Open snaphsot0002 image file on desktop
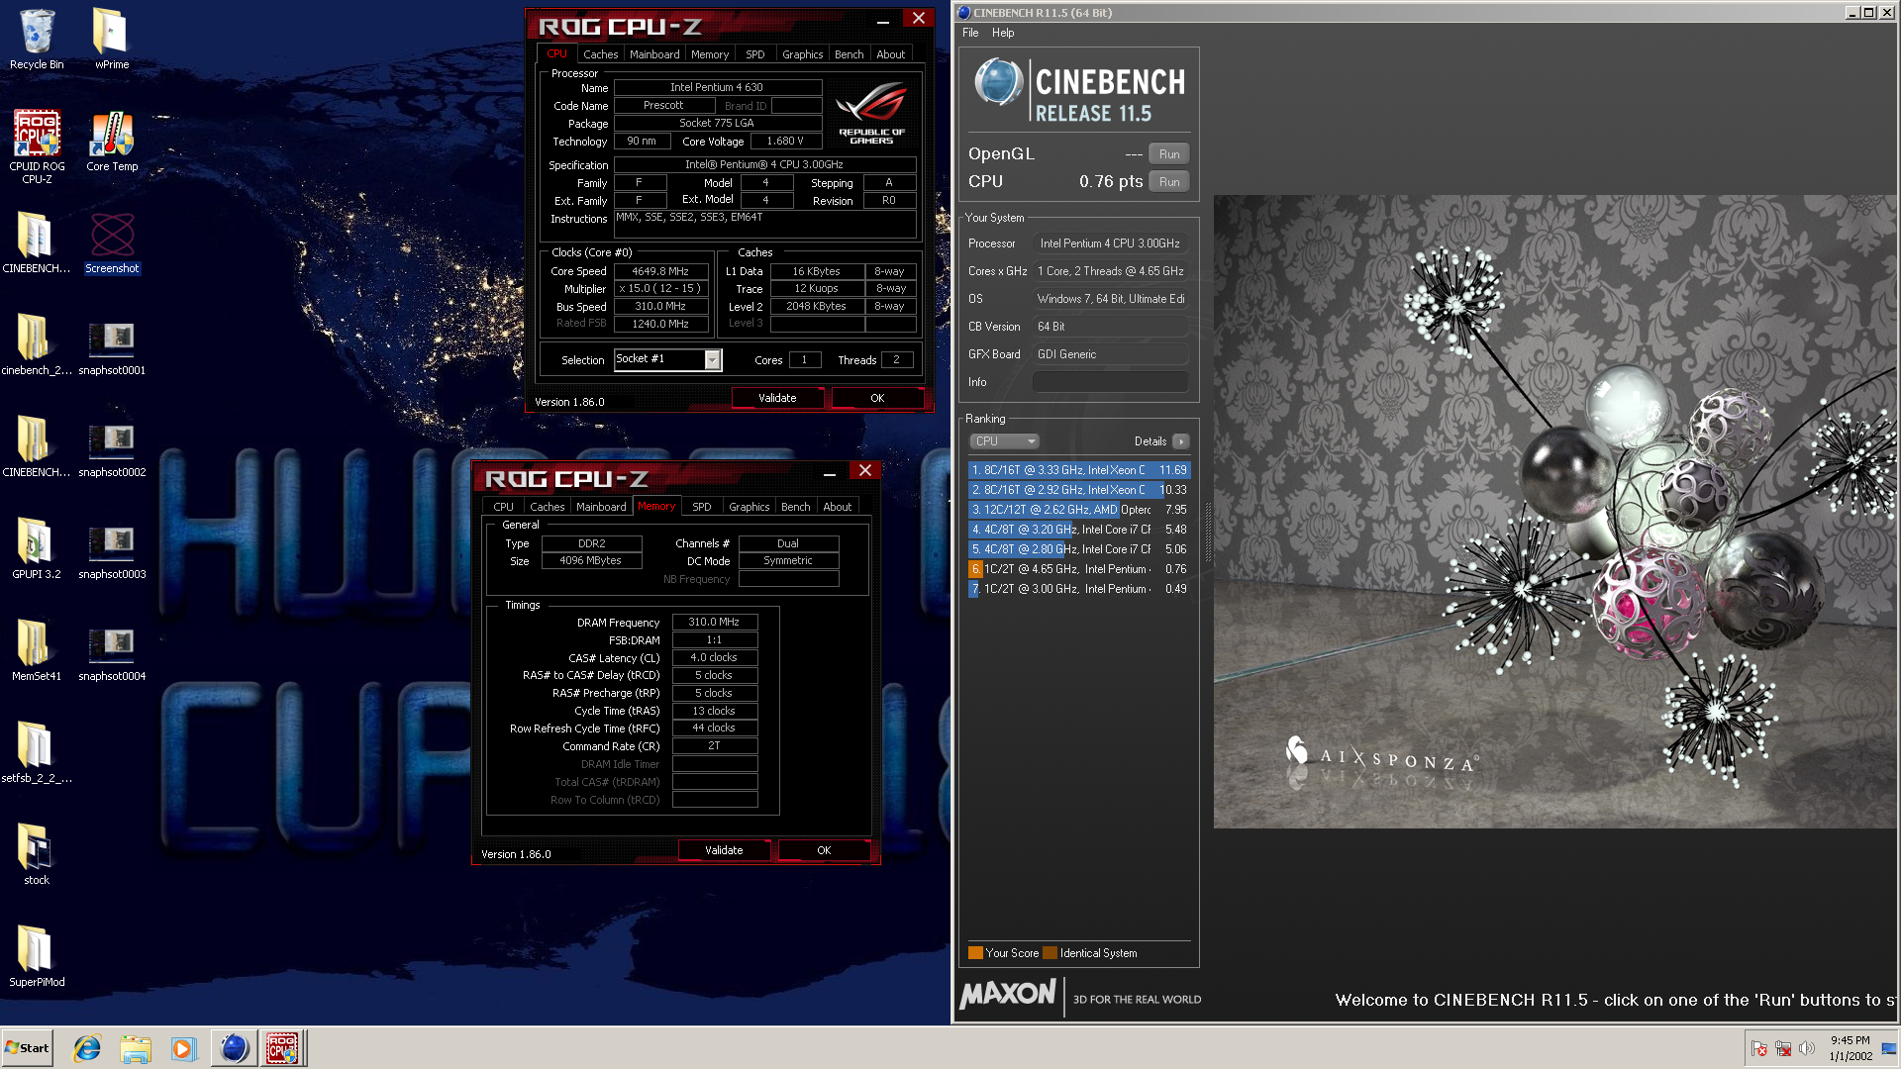 point(112,448)
